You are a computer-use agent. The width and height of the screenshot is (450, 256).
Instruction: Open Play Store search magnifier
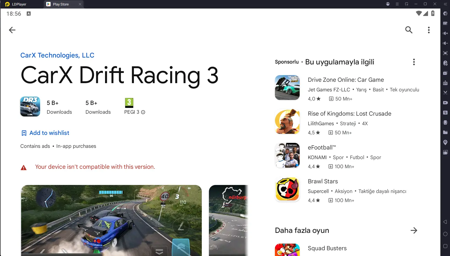[x=409, y=30]
